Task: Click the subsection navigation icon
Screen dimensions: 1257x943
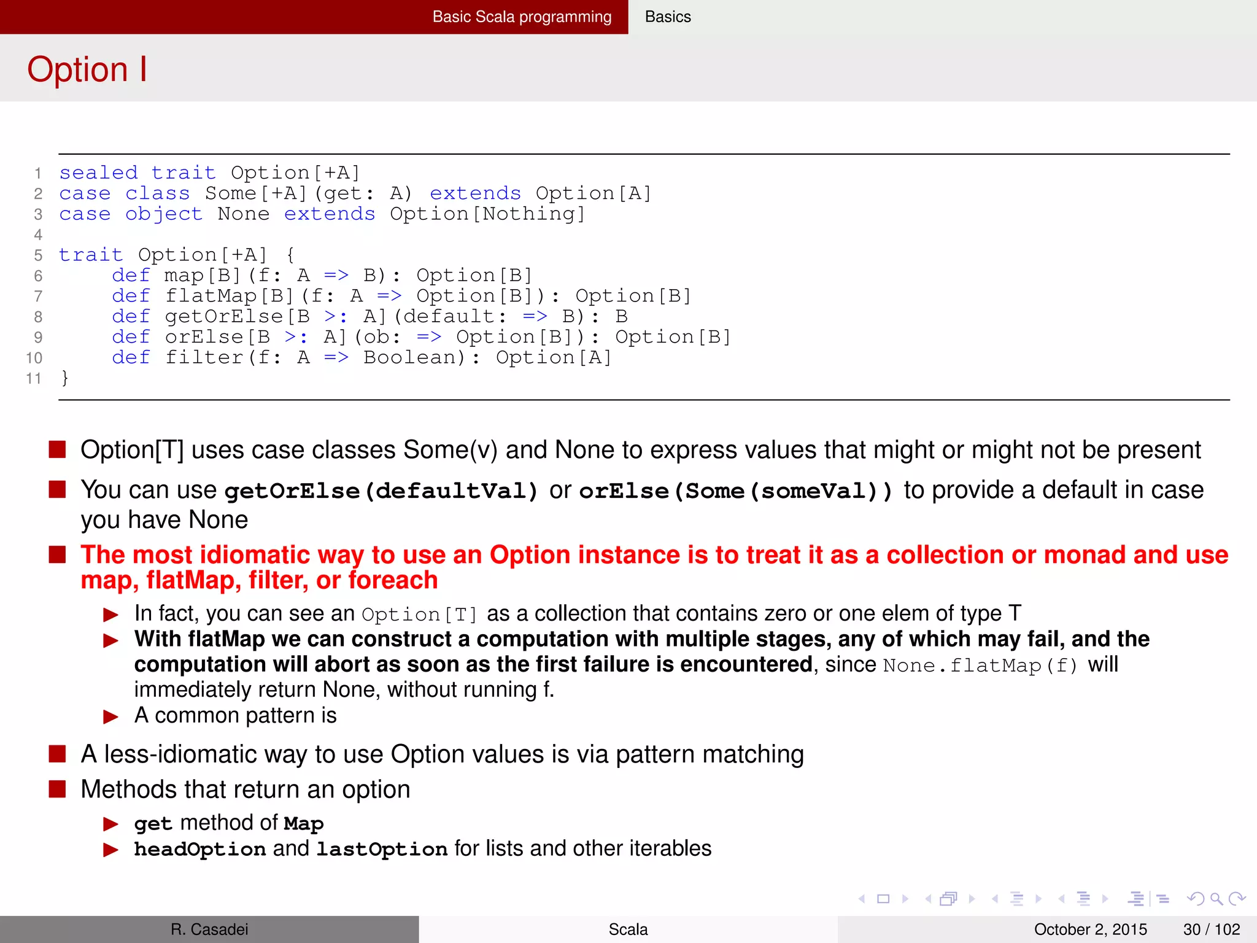Action: click(x=1017, y=899)
